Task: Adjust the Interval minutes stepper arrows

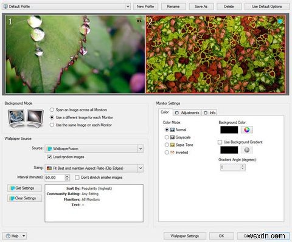Action: tap(67, 178)
